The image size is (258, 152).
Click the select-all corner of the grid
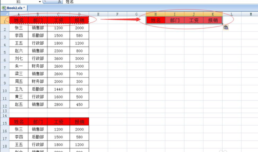[x=5, y=14]
